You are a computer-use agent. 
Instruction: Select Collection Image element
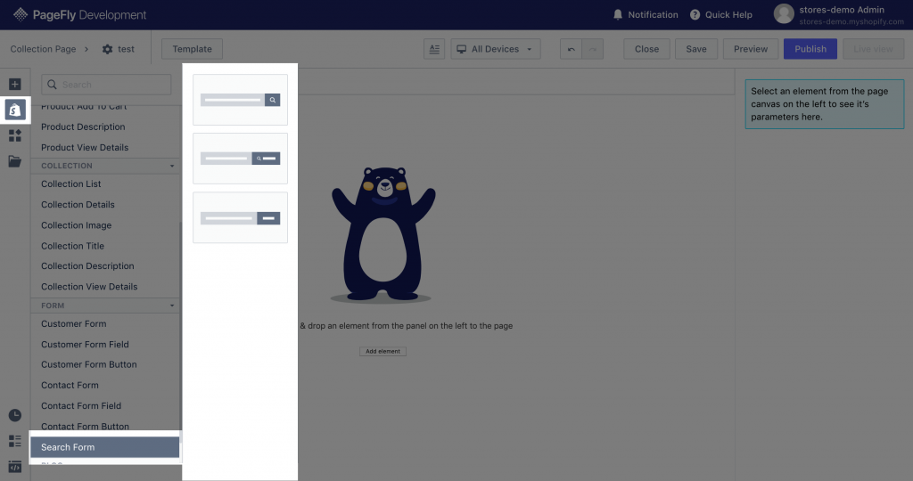click(77, 225)
